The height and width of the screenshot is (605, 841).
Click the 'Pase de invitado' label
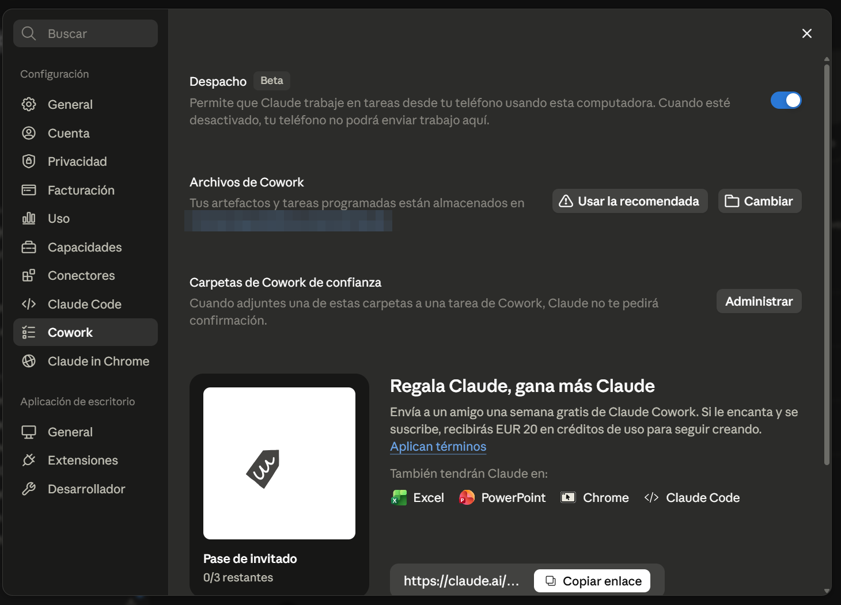point(250,558)
